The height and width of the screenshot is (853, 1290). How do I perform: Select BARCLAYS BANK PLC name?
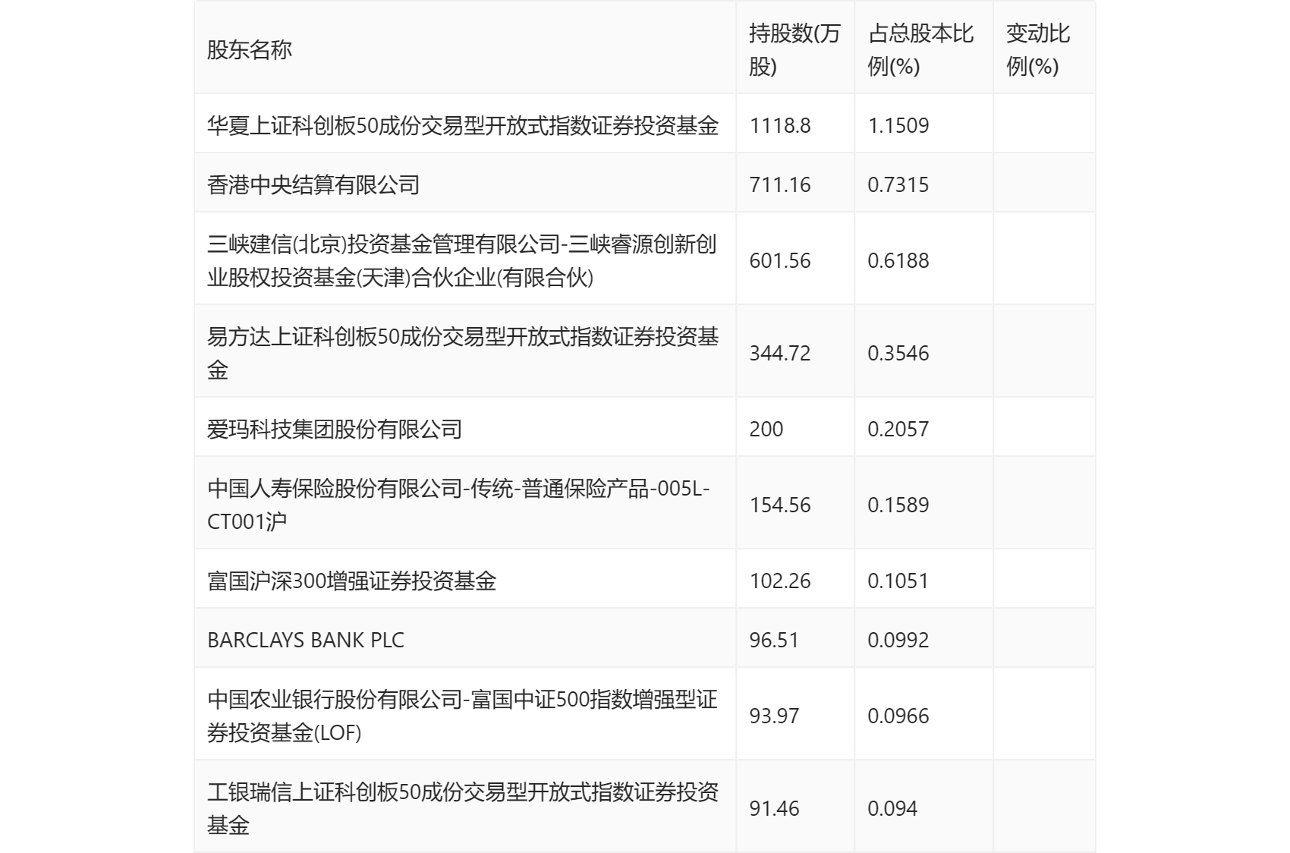coord(306,640)
